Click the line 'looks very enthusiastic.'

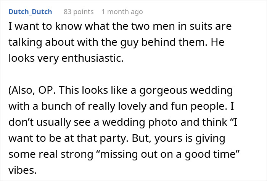pos(66,58)
